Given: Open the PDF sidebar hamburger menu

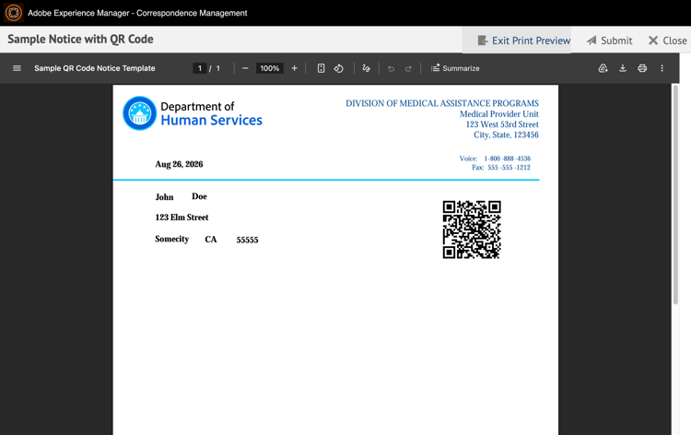Looking at the screenshot, I should pos(17,68).
